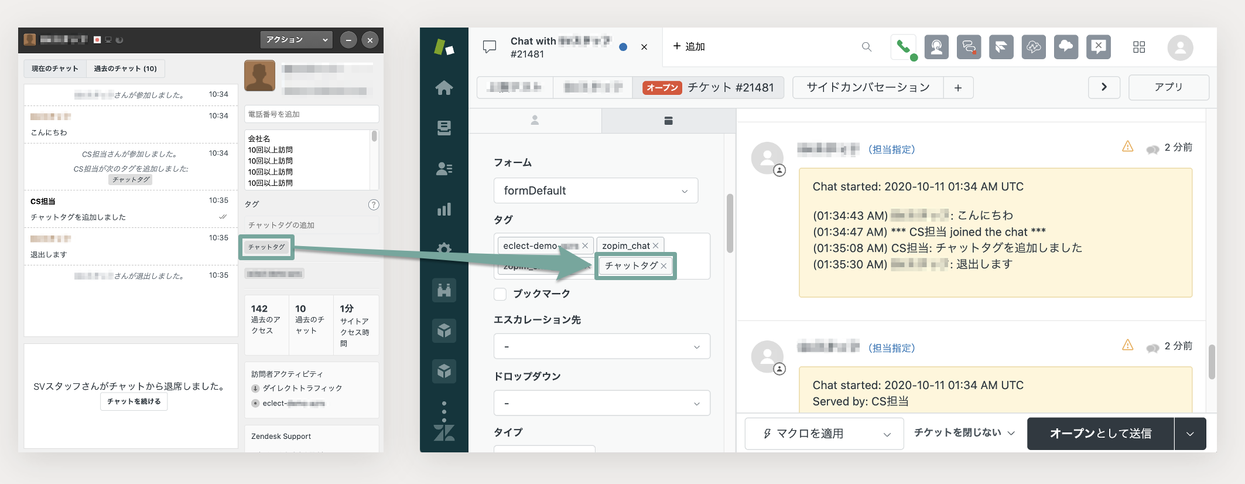Open the アクション dropdown in chat window

pos(296,40)
